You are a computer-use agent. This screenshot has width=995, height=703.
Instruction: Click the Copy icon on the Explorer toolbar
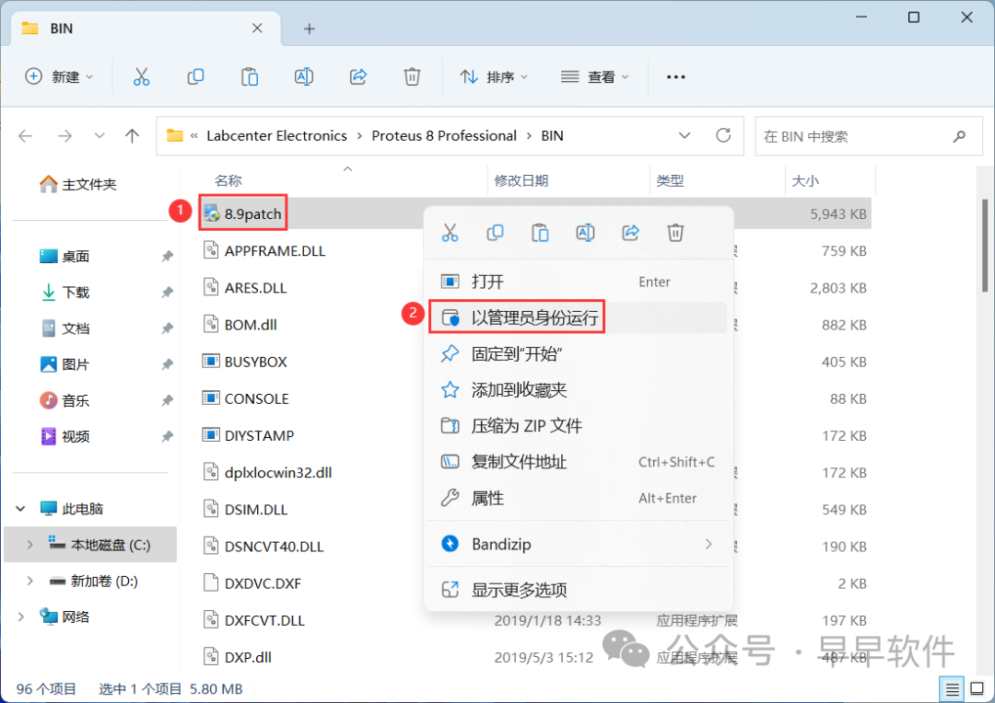195,76
